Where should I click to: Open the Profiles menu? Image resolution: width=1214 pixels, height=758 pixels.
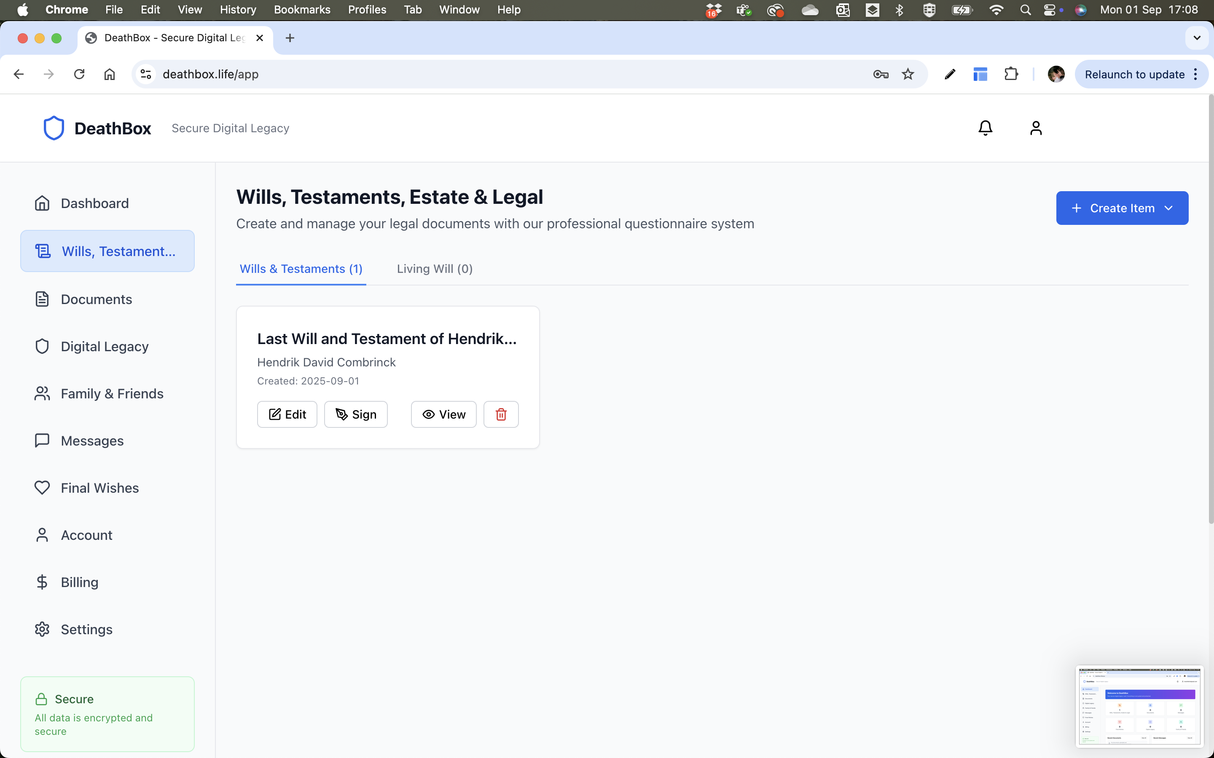tap(367, 10)
